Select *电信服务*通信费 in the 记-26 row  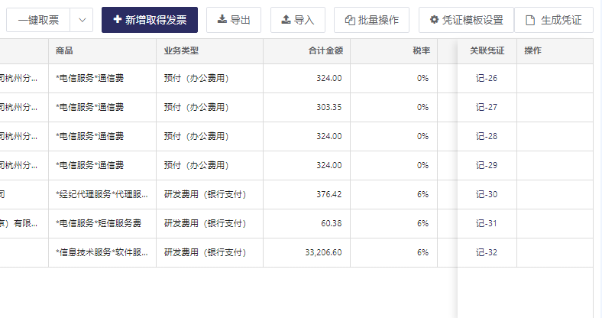pos(90,78)
